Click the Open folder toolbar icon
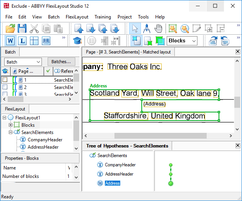 click(10, 28)
